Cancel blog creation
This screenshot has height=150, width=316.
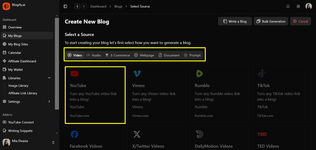[x=300, y=21]
